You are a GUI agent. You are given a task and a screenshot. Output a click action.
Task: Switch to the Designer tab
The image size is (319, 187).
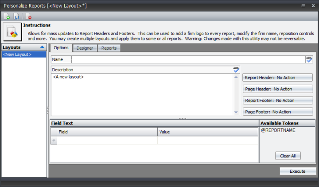click(84, 48)
